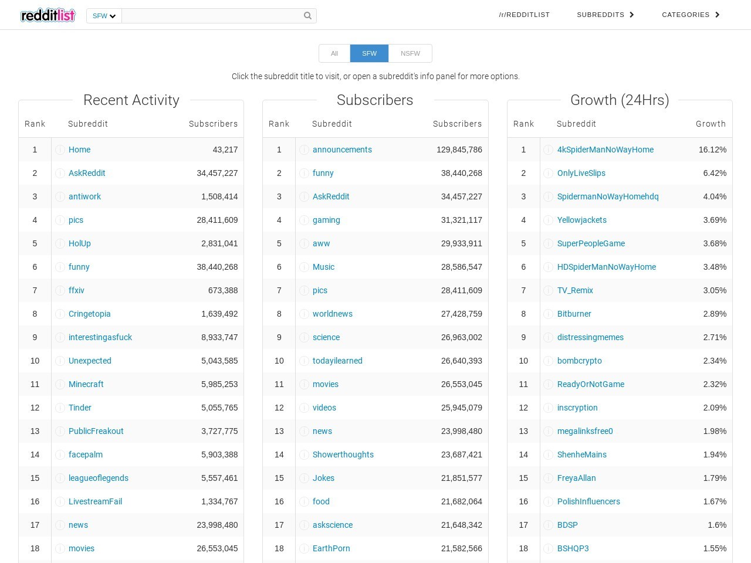Screen dimensions: 751x563
Task: Open info panel icon for AskReddit in Recent Activity
Action: click(60, 173)
